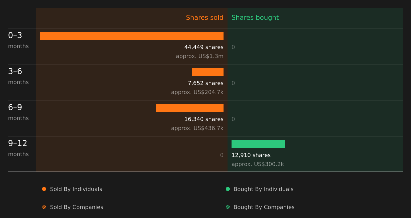Click the 3–6 months orange sold bar

click(x=208, y=72)
